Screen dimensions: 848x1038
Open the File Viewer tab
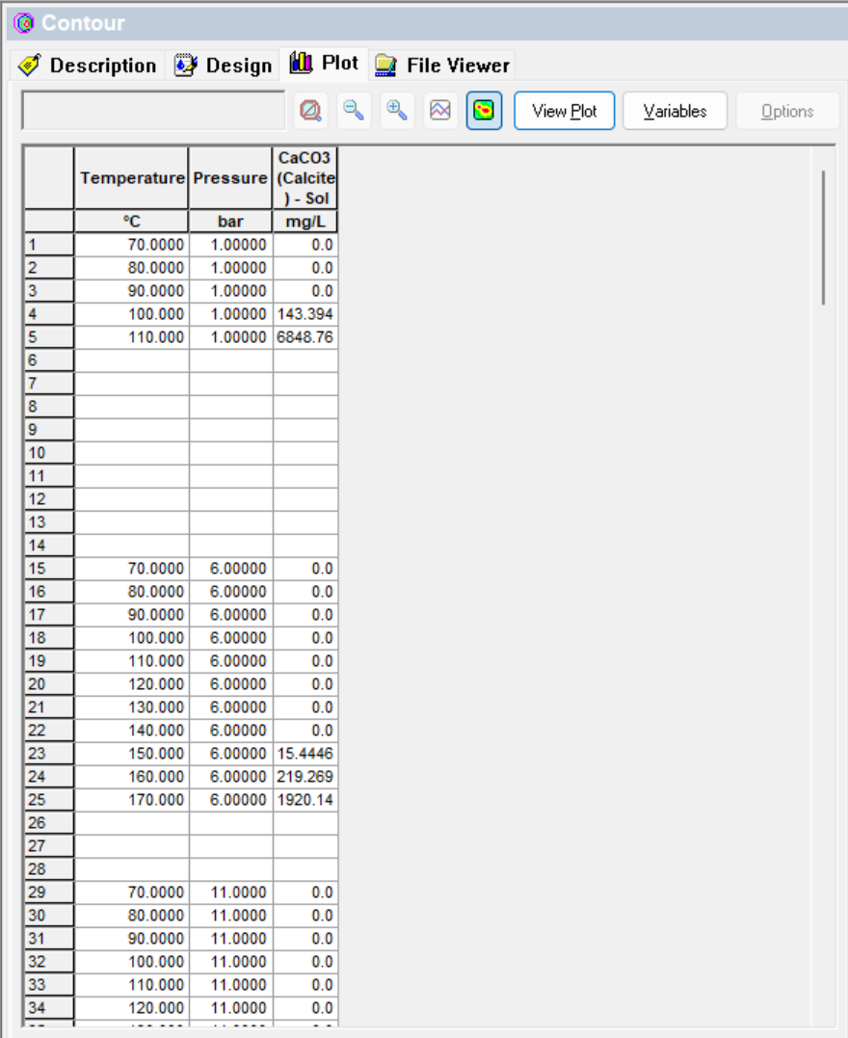(x=441, y=66)
